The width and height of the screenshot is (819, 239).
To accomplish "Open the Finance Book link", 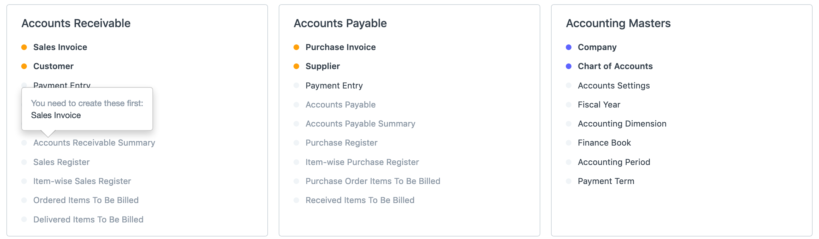I will 604,143.
